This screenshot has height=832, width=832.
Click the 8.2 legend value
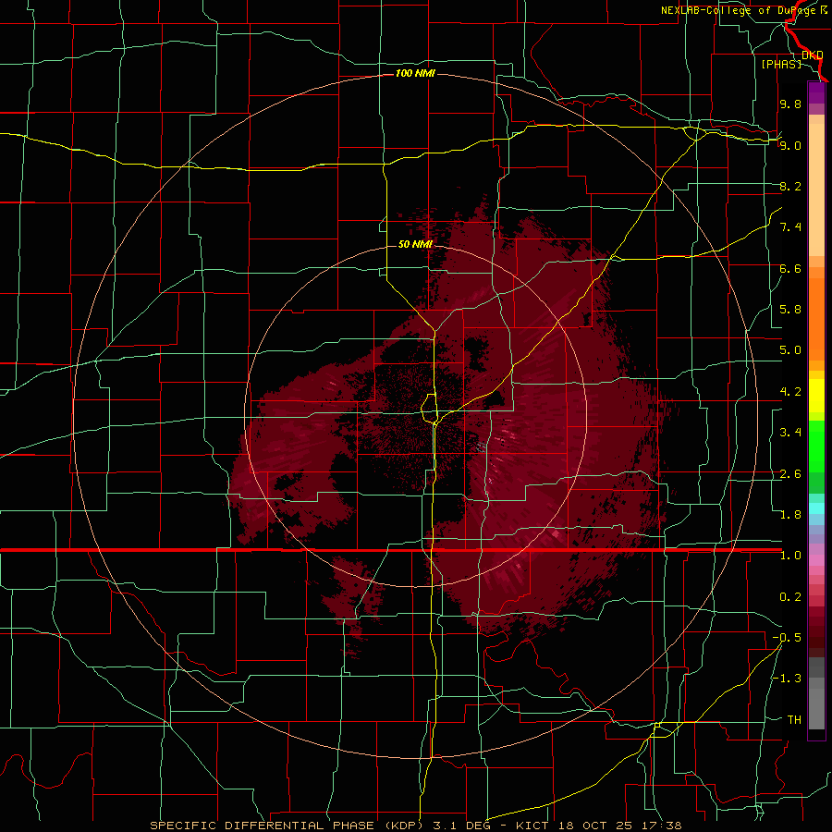click(790, 186)
